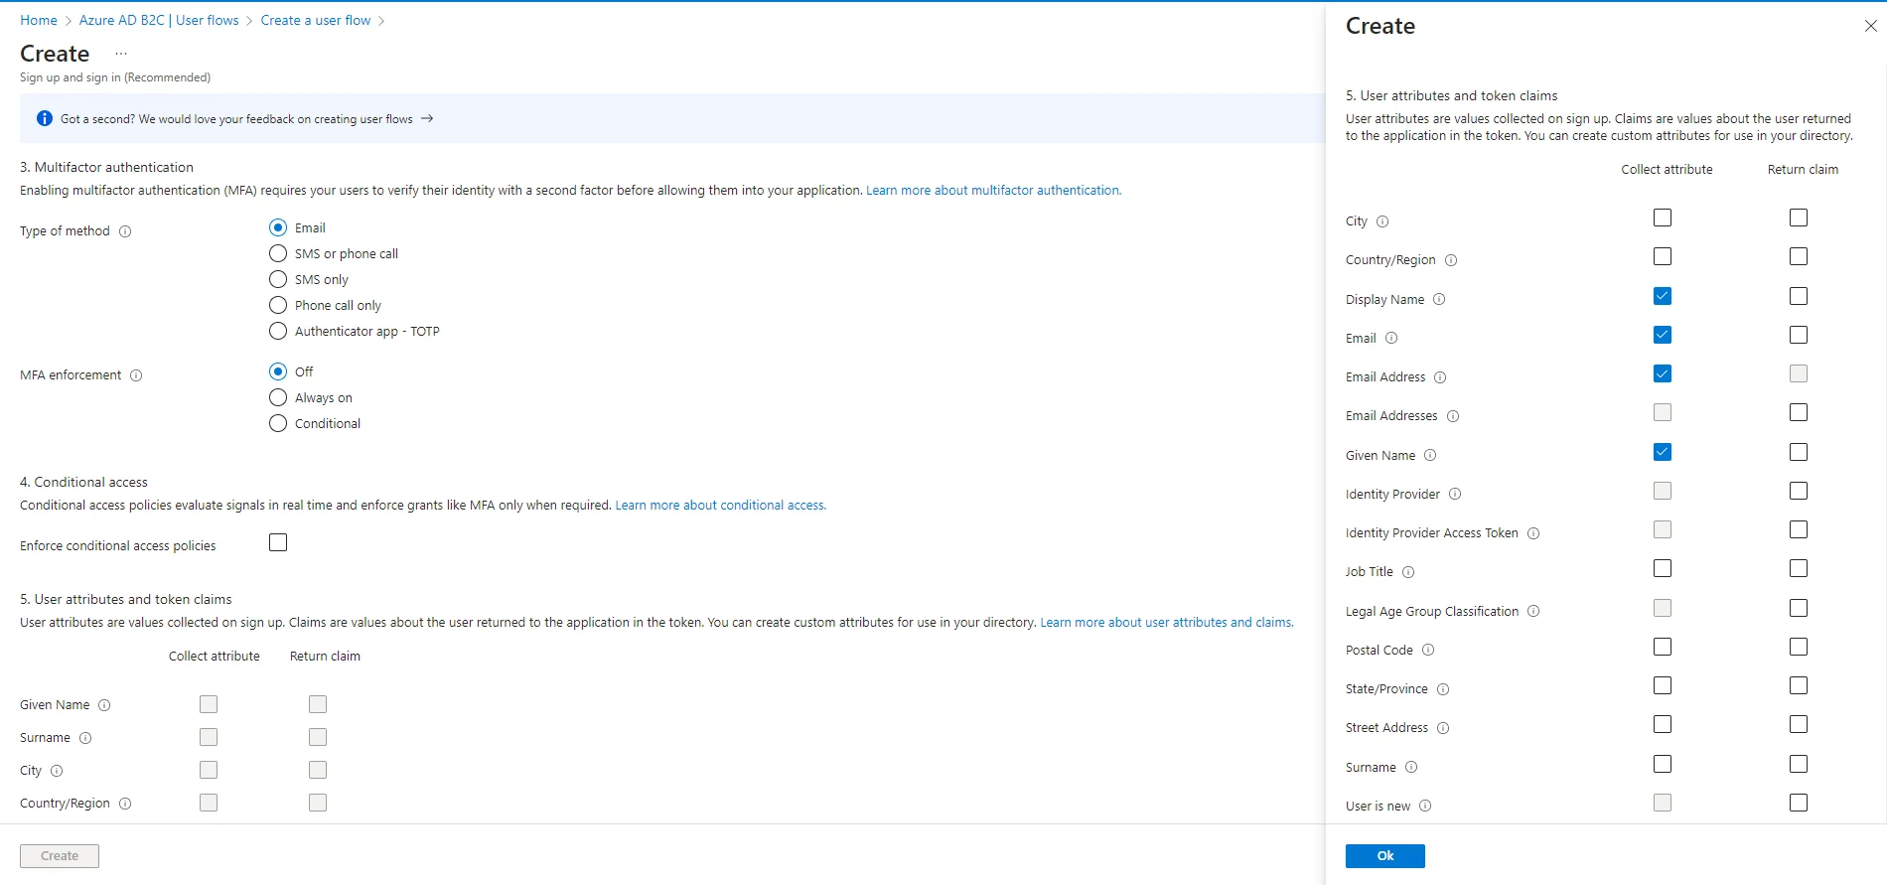The image size is (1887, 885).
Task: Check Return claim for Email Addresses
Action: click(1799, 412)
